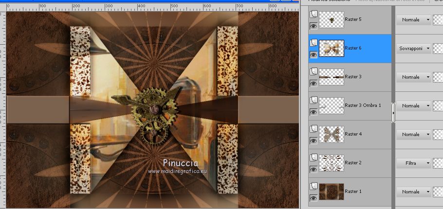The height and width of the screenshot is (209, 443).
Task: Click the Pinuccia text on canvas
Action: click(x=181, y=163)
